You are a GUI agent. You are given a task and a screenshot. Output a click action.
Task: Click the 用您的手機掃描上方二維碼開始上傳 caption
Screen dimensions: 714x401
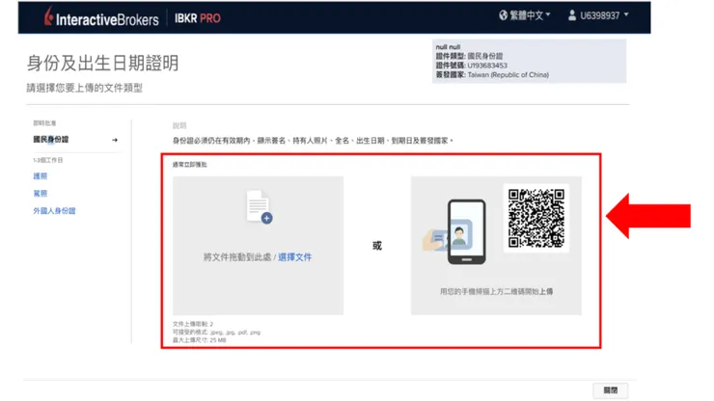pos(496,291)
